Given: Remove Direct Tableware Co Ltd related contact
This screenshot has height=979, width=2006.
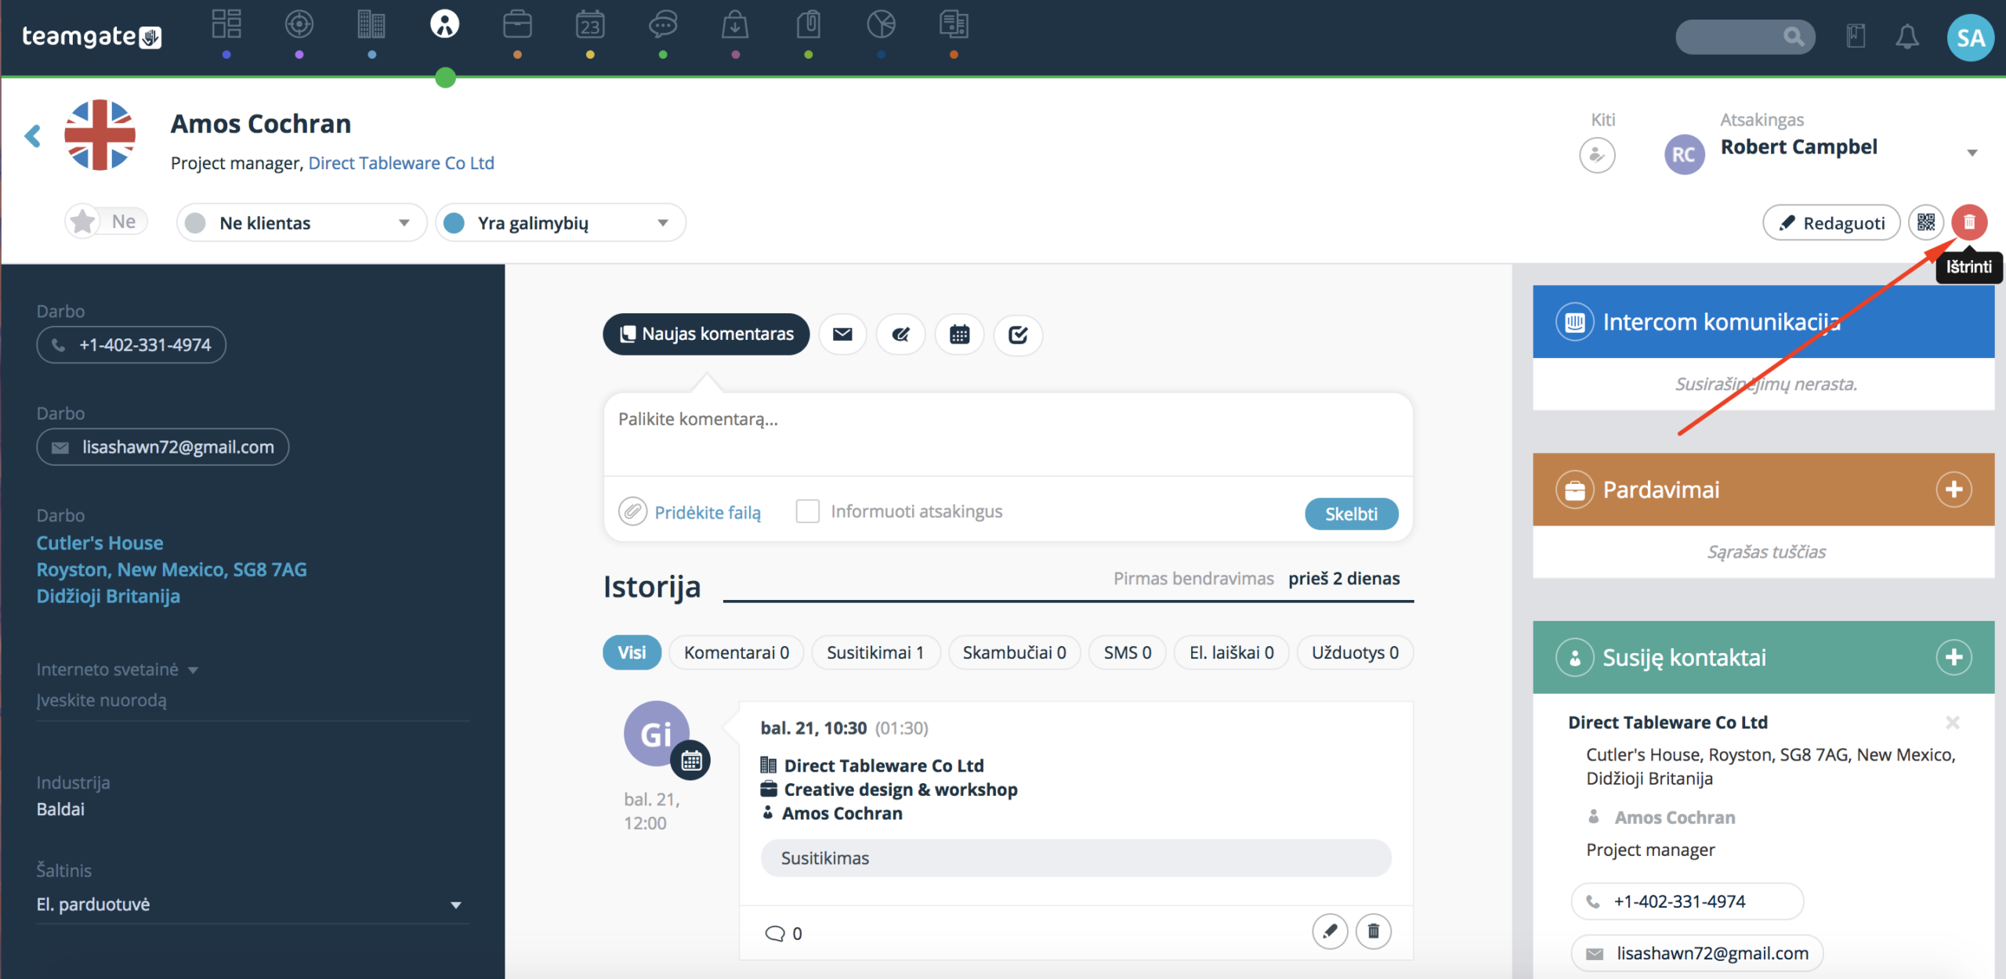Looking at the screenshot, I should pos(1953,722).
